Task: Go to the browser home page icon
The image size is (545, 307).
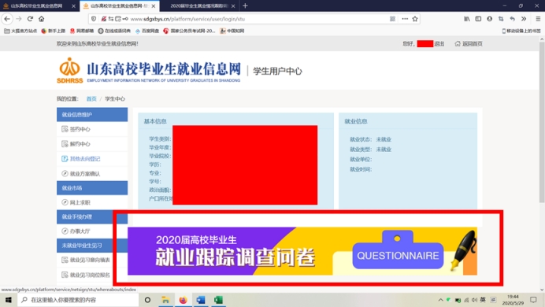Action: (42, 19)
